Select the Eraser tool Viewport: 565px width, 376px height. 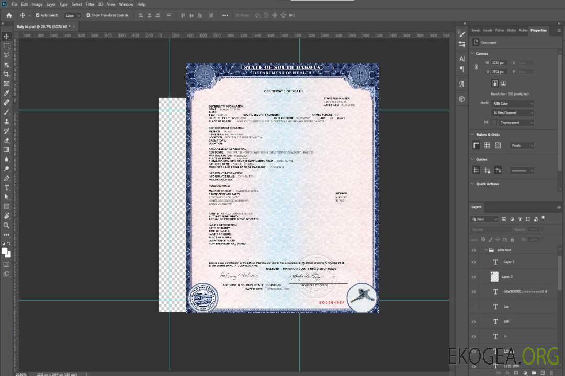coord(6,140)
